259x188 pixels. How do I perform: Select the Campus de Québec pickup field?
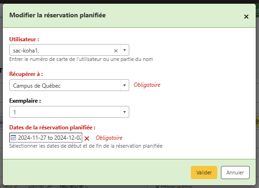pos(69,85)
